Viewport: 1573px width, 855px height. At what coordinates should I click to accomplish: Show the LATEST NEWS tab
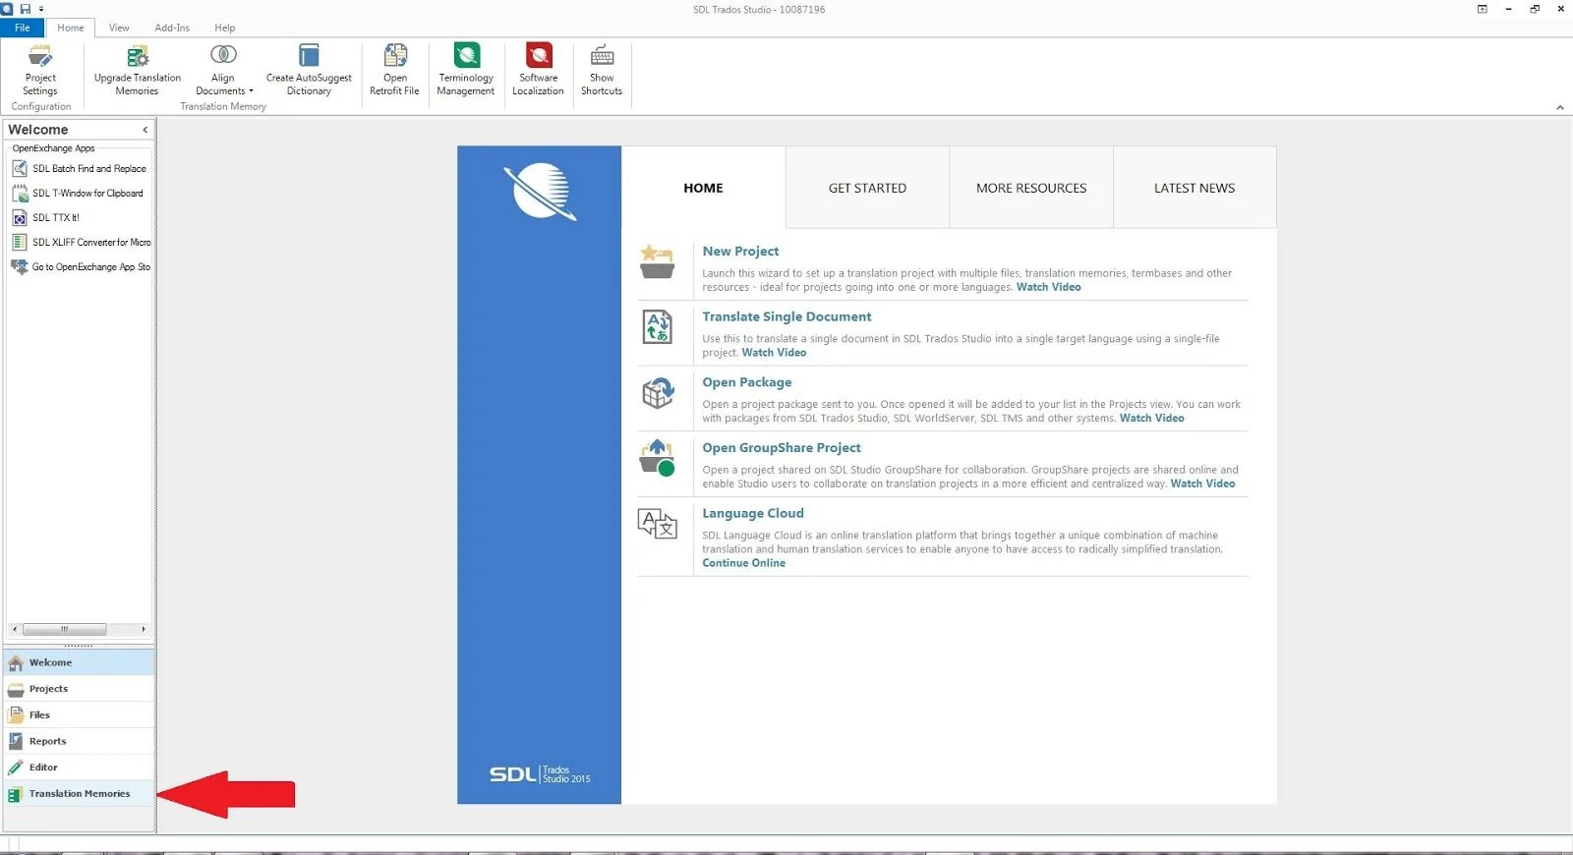pos(1194,188)
